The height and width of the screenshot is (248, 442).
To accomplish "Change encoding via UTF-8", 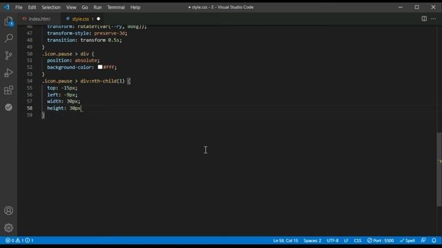I will click(333, 240).
